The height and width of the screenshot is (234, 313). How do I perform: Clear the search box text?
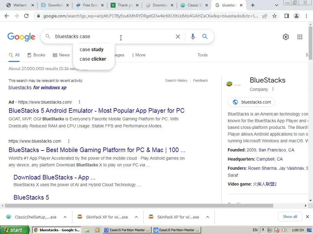point(178,37)
